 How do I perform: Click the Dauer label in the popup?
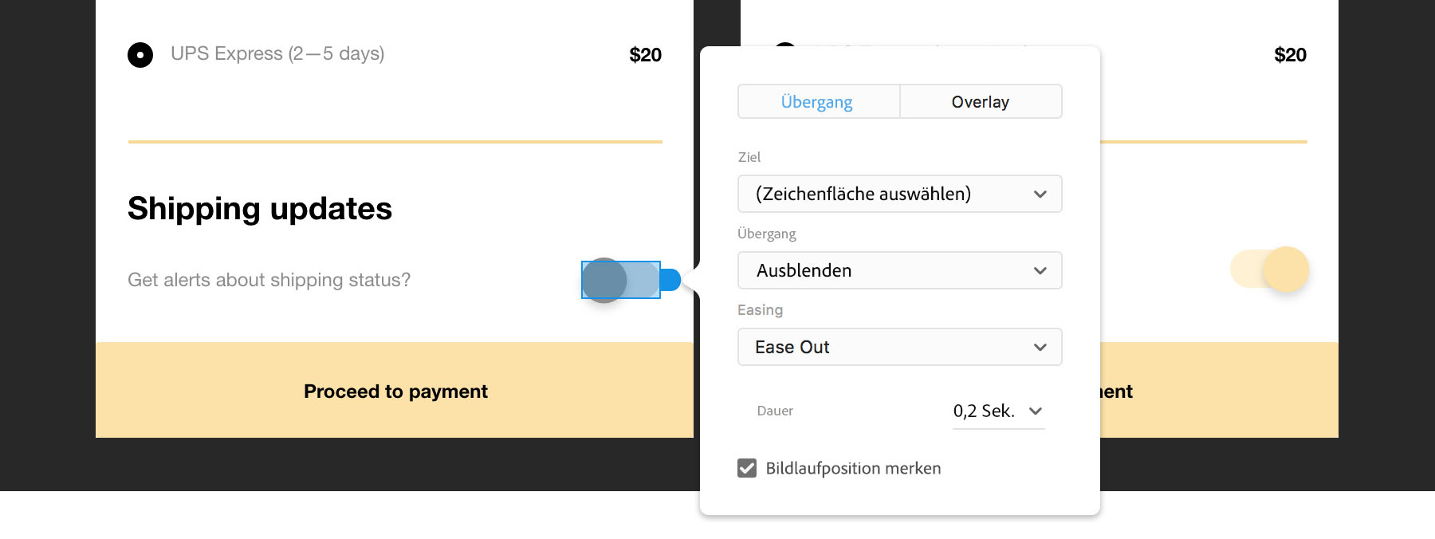(775, 411)
